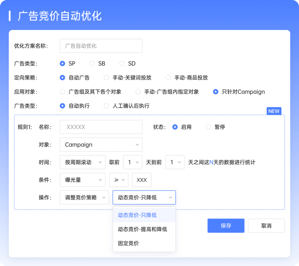Click the 保存 button
The width and height of the screenshot is (299, 266).
(x=226, y=226)
